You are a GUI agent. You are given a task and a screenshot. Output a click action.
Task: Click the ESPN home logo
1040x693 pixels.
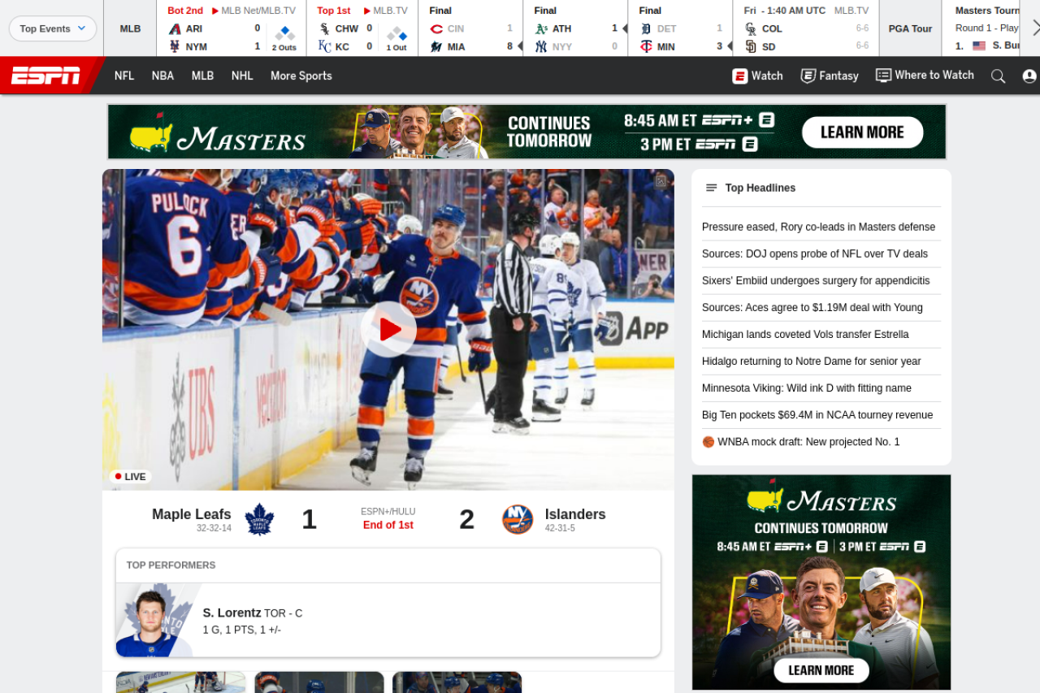click(45, 76)
